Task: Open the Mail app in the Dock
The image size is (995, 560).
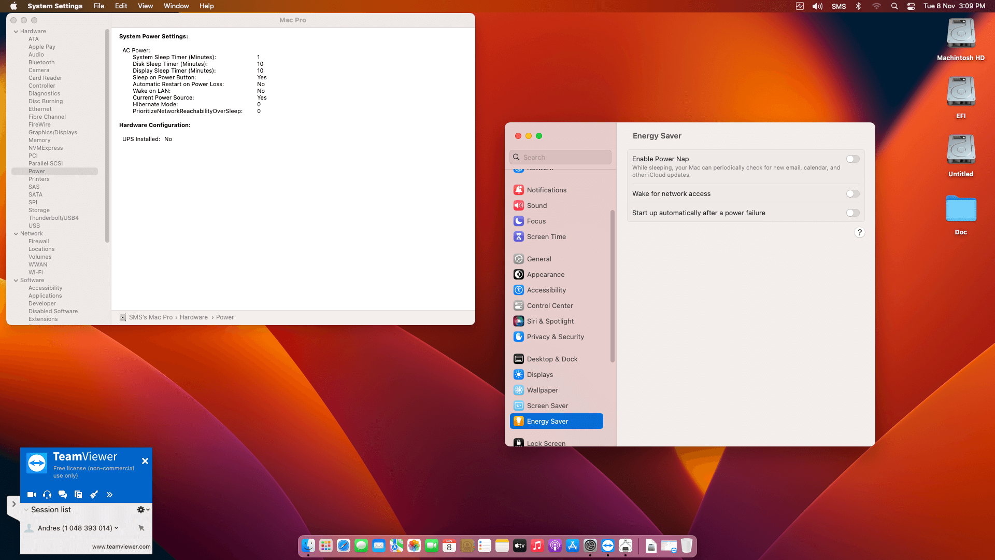Action: [379, 545]
